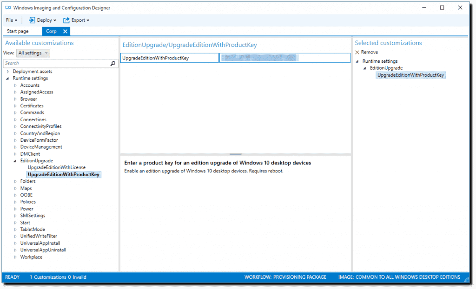
Task: Collapse Runtime settings in Available customizations
Action: pyautogui.click(x=8, y=79)
